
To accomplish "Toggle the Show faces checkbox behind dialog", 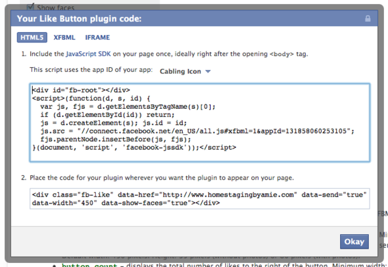I will coord(30,7).
